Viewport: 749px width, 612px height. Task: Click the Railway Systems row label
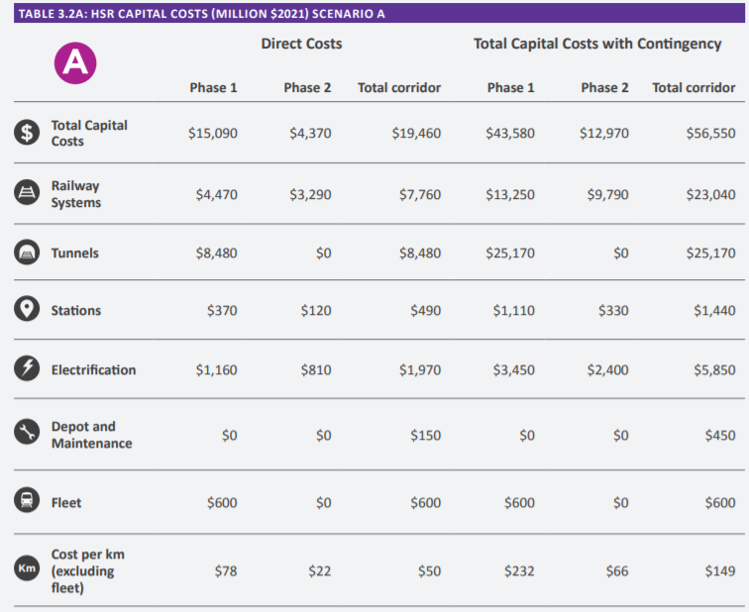coord(76,194)
